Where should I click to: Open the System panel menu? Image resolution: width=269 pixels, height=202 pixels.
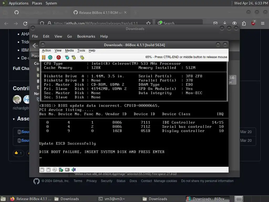[51, 3]
